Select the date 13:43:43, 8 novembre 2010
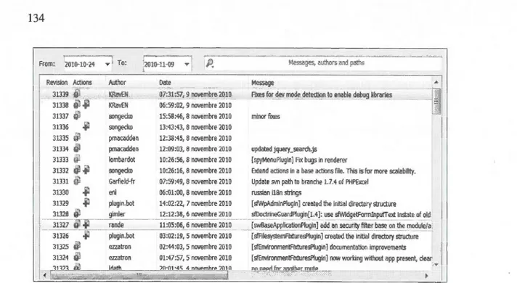This screenshot has width=517, height=283. pos(195,127)
